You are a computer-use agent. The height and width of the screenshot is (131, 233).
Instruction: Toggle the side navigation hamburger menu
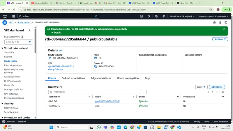click(5, 22)
